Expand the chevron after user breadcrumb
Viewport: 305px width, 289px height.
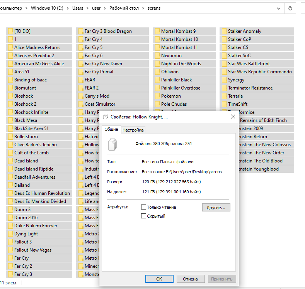click(x=105, y=8)
